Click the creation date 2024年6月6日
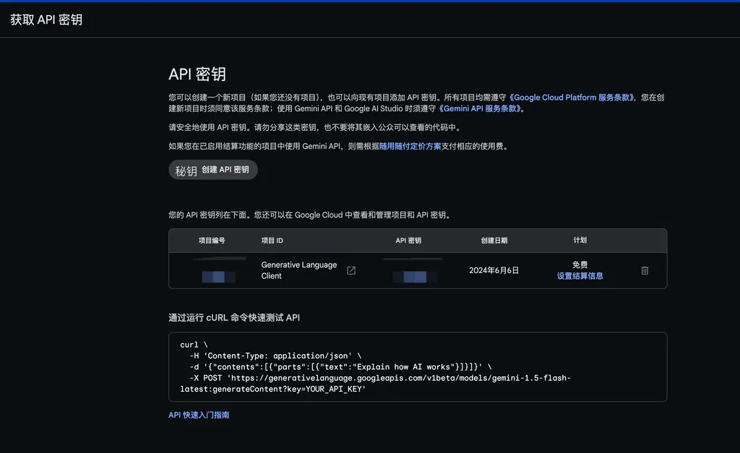 [494, 270]
